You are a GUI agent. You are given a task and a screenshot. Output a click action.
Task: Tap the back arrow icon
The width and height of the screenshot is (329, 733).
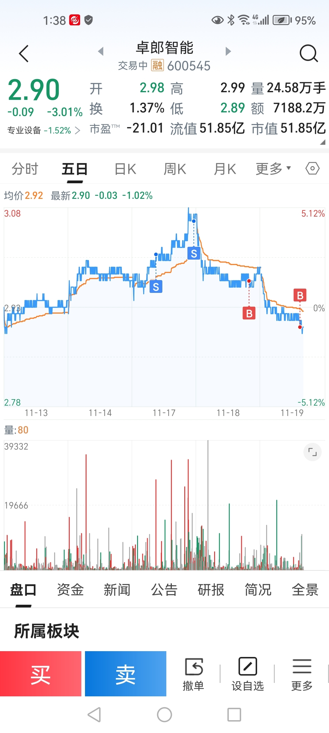24,54
